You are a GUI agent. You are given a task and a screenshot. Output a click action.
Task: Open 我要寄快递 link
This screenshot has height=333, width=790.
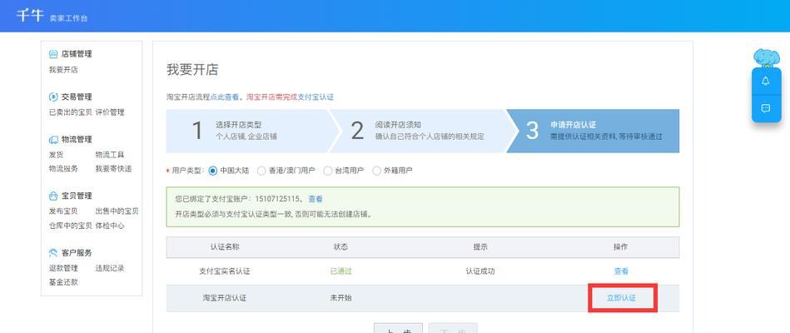(x=113, y=169)
